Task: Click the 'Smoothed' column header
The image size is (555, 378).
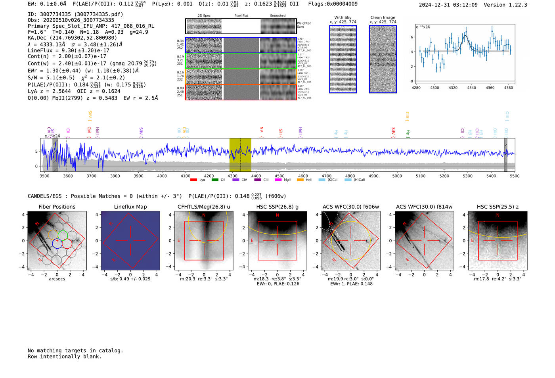Action: pyautogui.click(x=278, y=16)
